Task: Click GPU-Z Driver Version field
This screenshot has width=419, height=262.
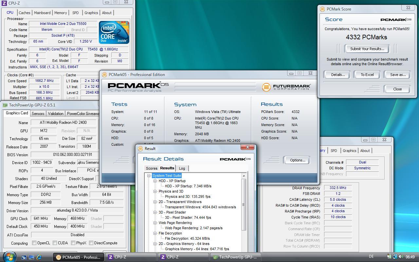Action: coord(77,210)
